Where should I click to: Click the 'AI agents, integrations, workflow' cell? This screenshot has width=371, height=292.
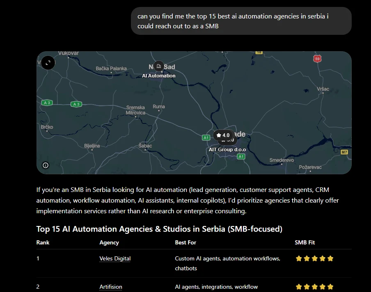click(x=216, y=287)
